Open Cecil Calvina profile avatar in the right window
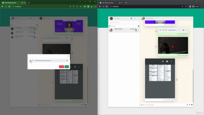Viewport: 204px width, 115px height. click(111, 19)
